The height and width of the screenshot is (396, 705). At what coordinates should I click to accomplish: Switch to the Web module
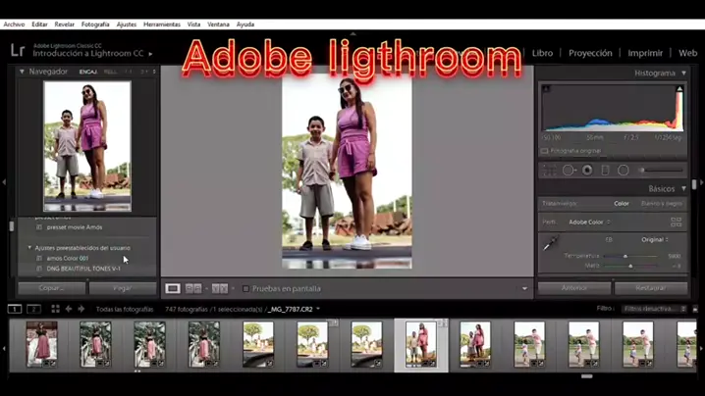(687, 53)
